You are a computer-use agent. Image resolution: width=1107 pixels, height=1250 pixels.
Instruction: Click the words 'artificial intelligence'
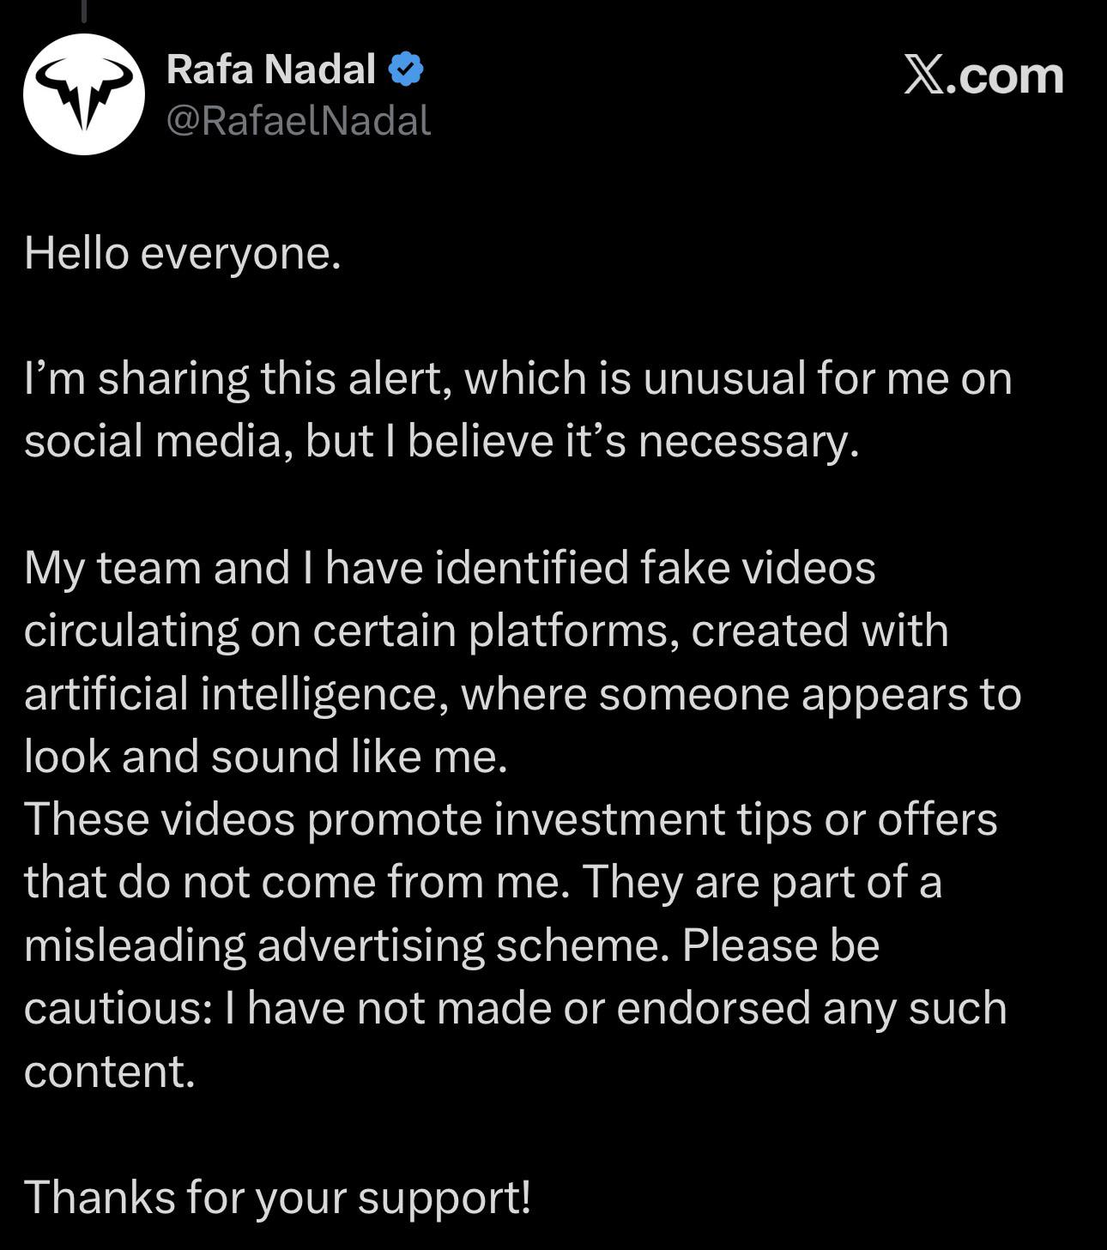[x=230, y=694]
